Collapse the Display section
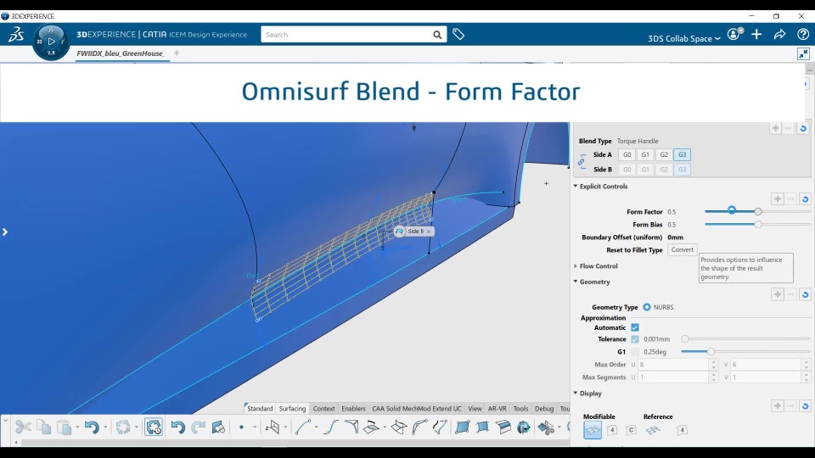This screenshot has height=458, width=815. [x=576, y=393]
